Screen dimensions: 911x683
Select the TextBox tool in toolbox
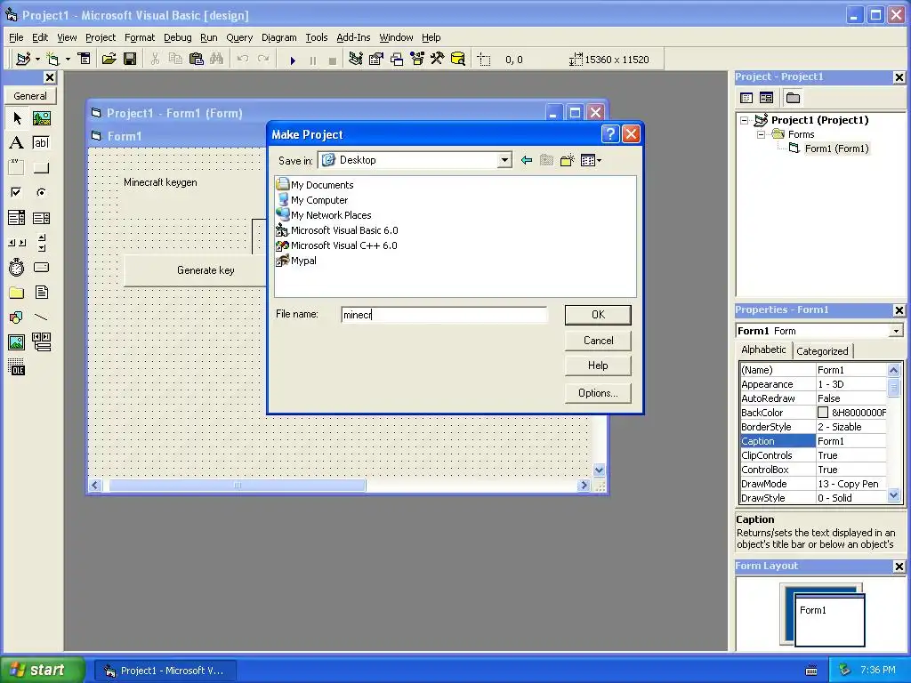[41, 143]
